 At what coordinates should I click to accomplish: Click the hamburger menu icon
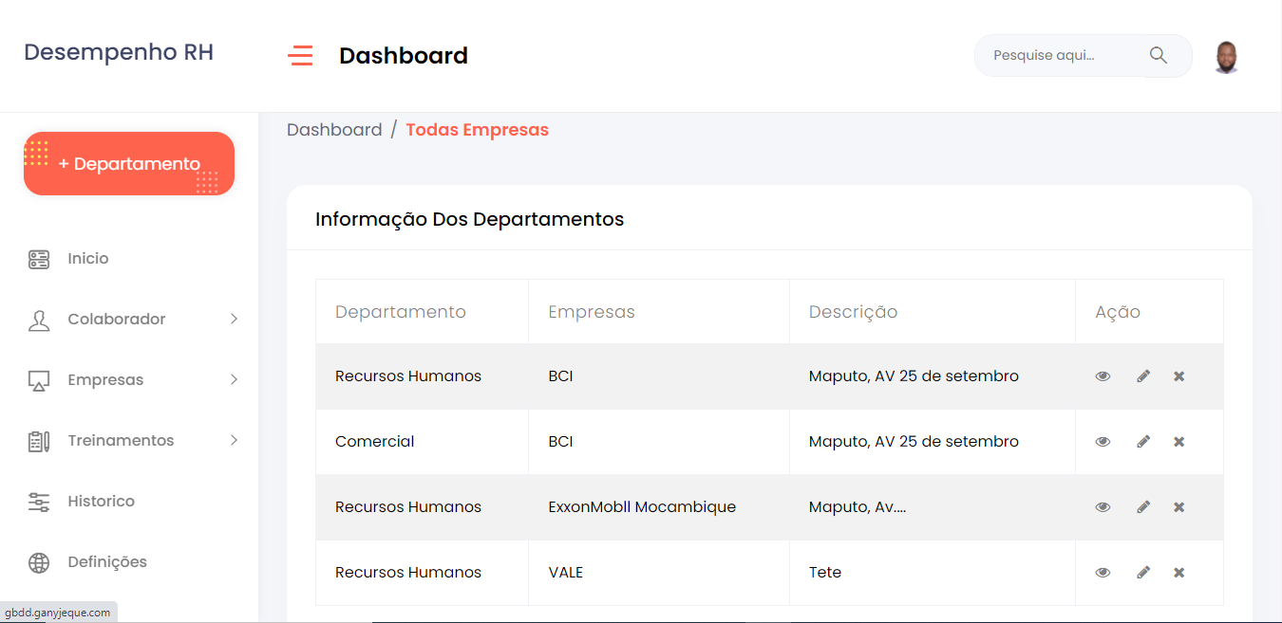pyautogui.click(x=300, y=56)
